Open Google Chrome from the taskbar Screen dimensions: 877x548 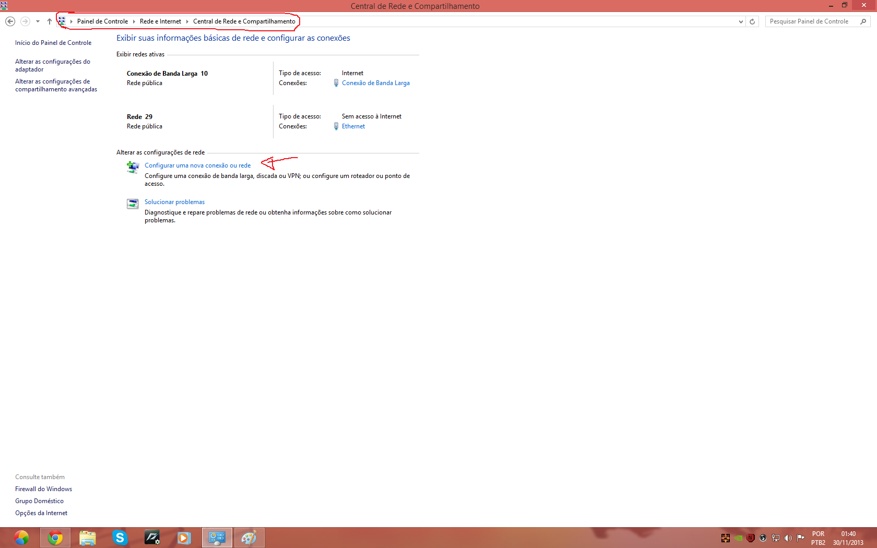tap(55, 538)
